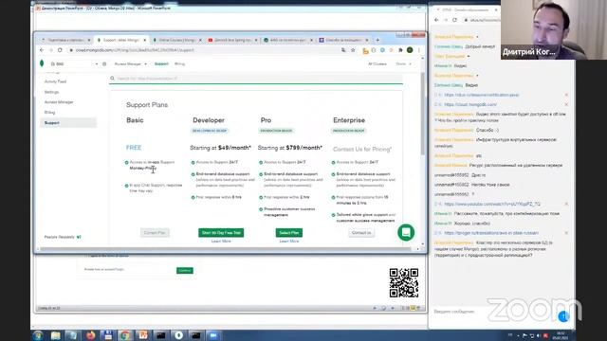The image size is (607, 341).
Task: Open the Billing tab in Atlas header
Action: click(179, 63)
